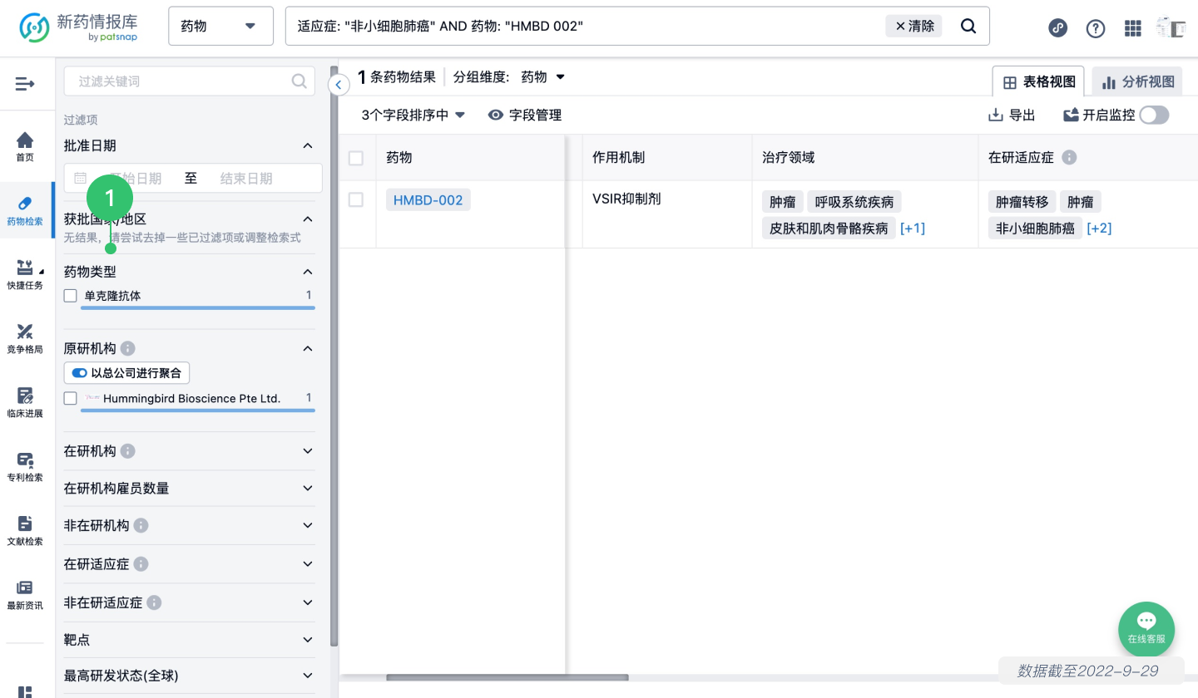This screenshot has width=1198, height=698.
Task: Click the filter keyword search icon
Action: pos(299,81)
